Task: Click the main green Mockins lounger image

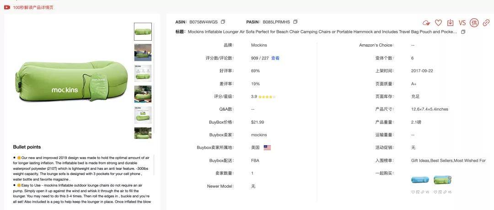Action: coord(71,82)
